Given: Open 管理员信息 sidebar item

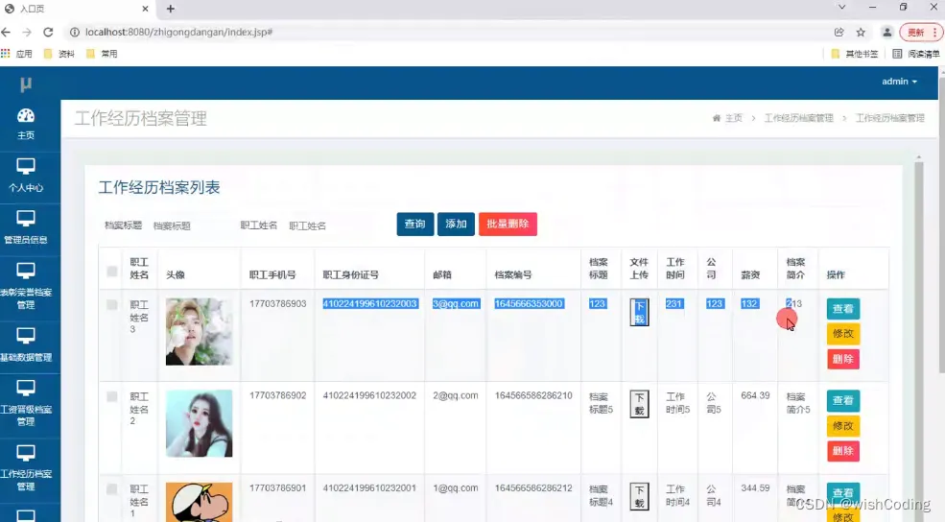Looking at the screenshot, I should pos(26,227).
